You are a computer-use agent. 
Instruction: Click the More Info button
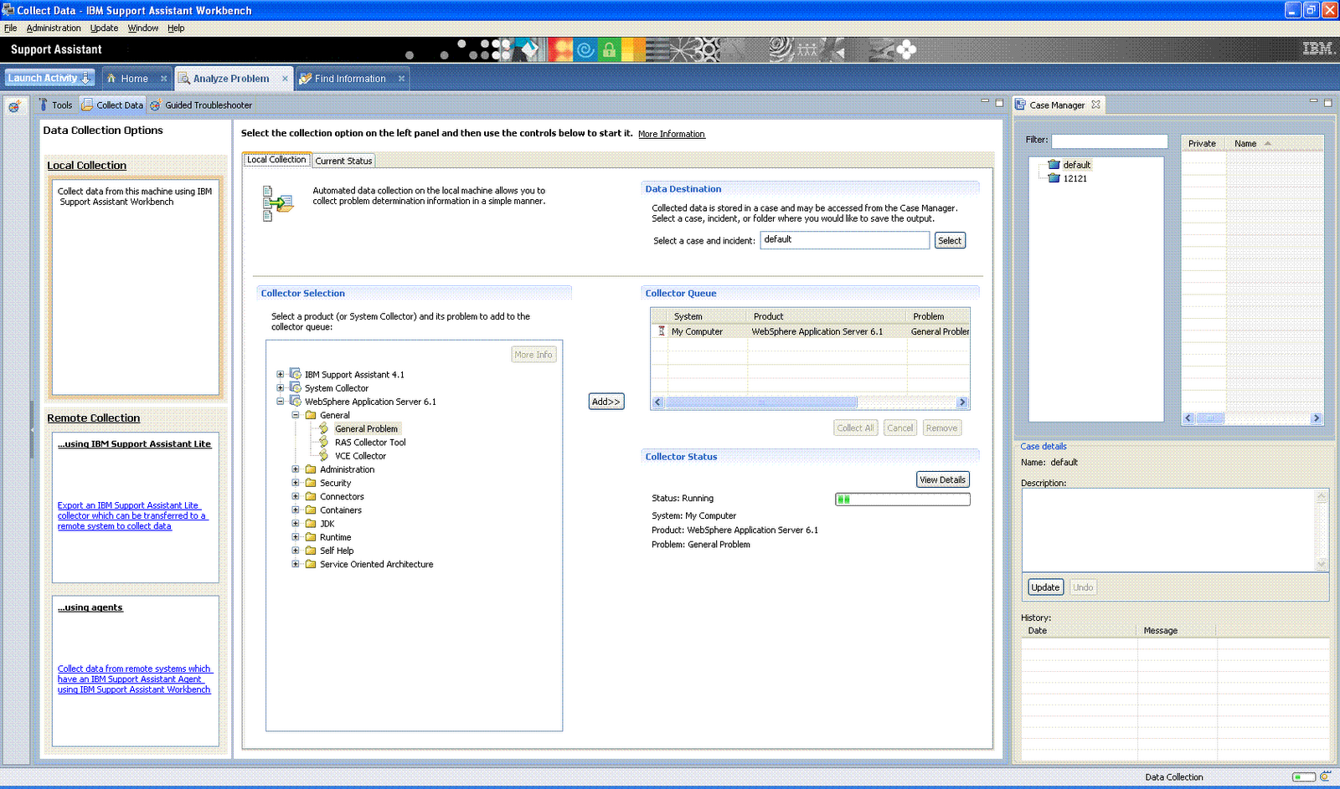coord(533,355)
